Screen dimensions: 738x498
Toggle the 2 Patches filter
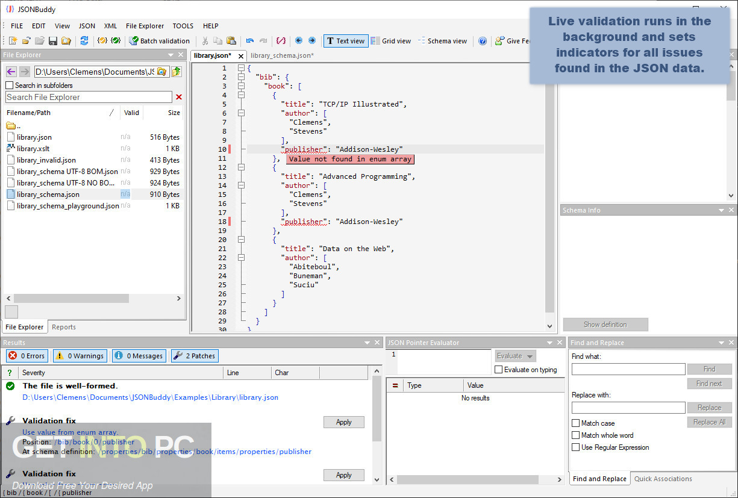195,356
